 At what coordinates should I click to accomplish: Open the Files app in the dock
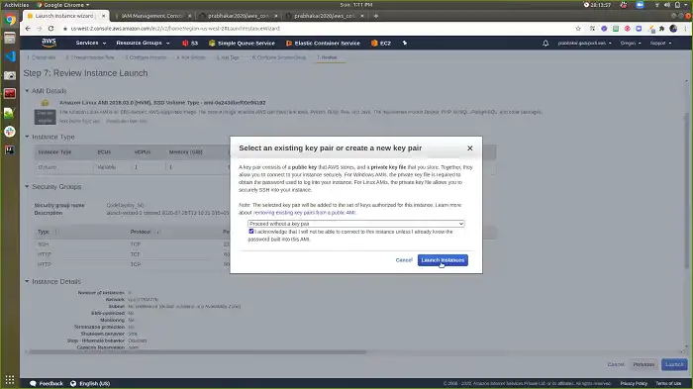pos(10,38)
